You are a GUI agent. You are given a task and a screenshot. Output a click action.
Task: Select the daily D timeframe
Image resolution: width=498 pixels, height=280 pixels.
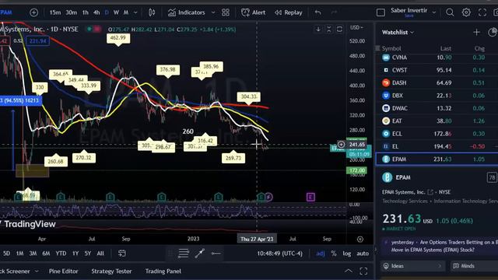tap(107, 12)
